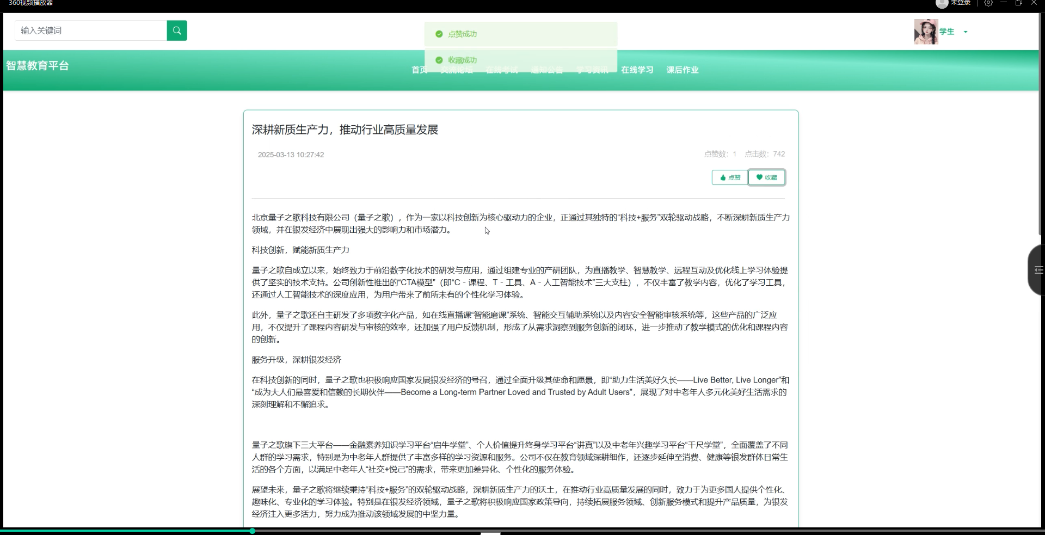The height and width of the screenshot is (535, 1045).
Task: Open the 学习资讯 nav item
Action: 592,70
